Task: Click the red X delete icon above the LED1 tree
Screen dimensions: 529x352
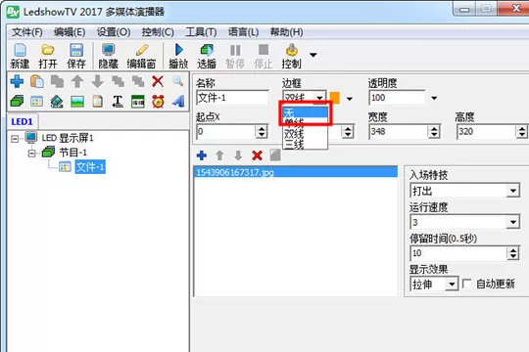Action: pos(158,81)
